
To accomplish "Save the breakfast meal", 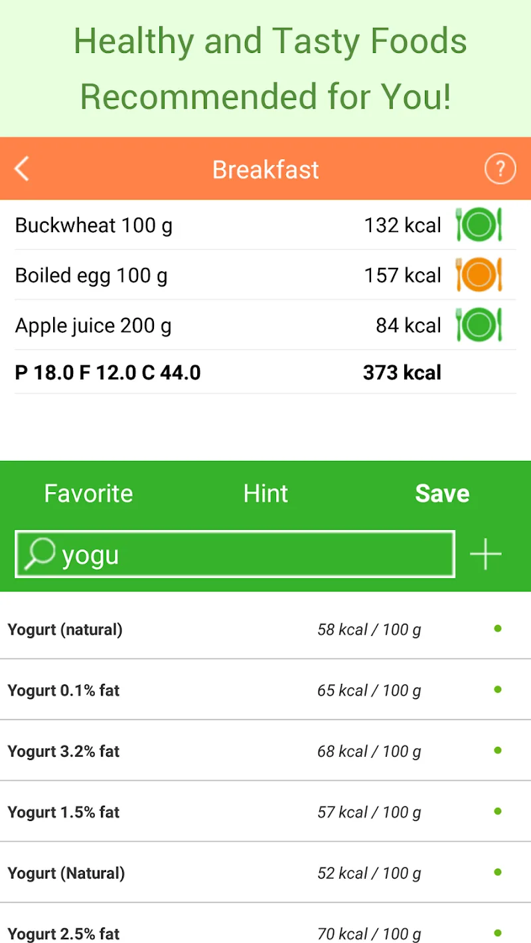I will point(442,493).
